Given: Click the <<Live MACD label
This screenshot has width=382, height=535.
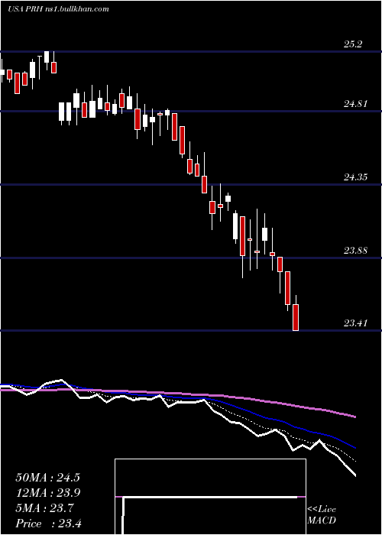Looking at the screenshot, I should [x=322, y=514].
